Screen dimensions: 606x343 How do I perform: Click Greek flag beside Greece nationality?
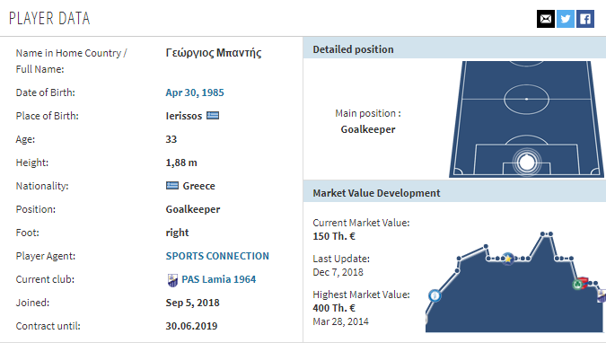(172, 186)
